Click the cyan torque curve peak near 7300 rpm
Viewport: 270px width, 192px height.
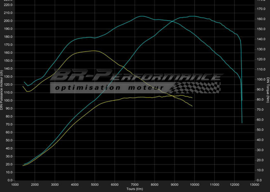142,16
